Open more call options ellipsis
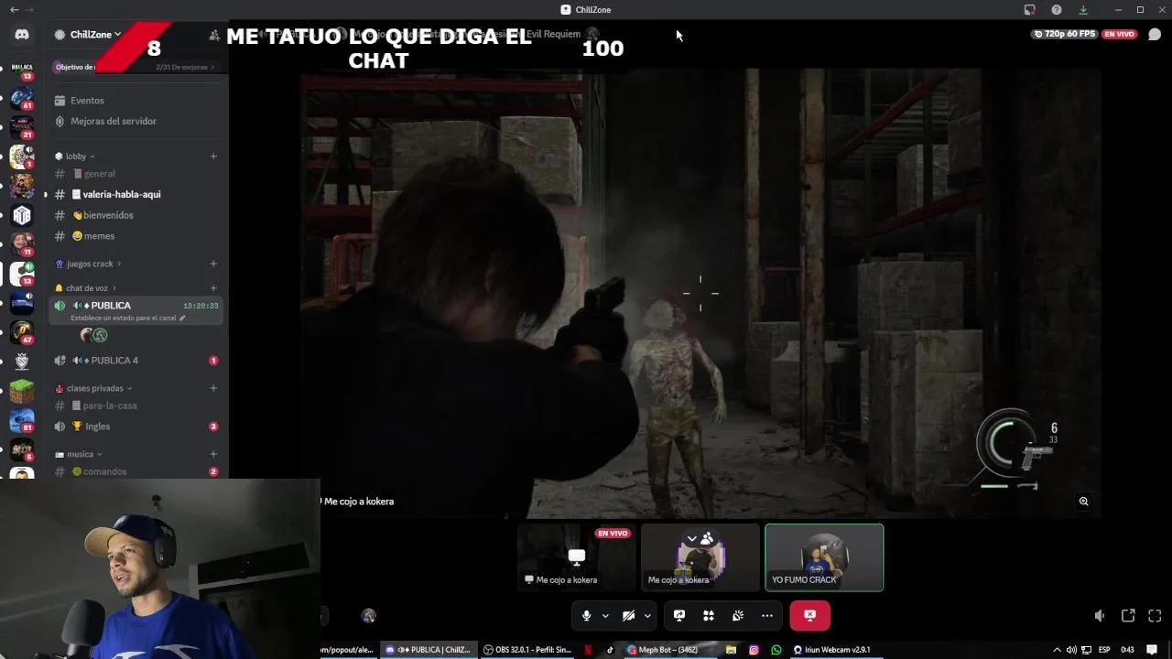 767,616
